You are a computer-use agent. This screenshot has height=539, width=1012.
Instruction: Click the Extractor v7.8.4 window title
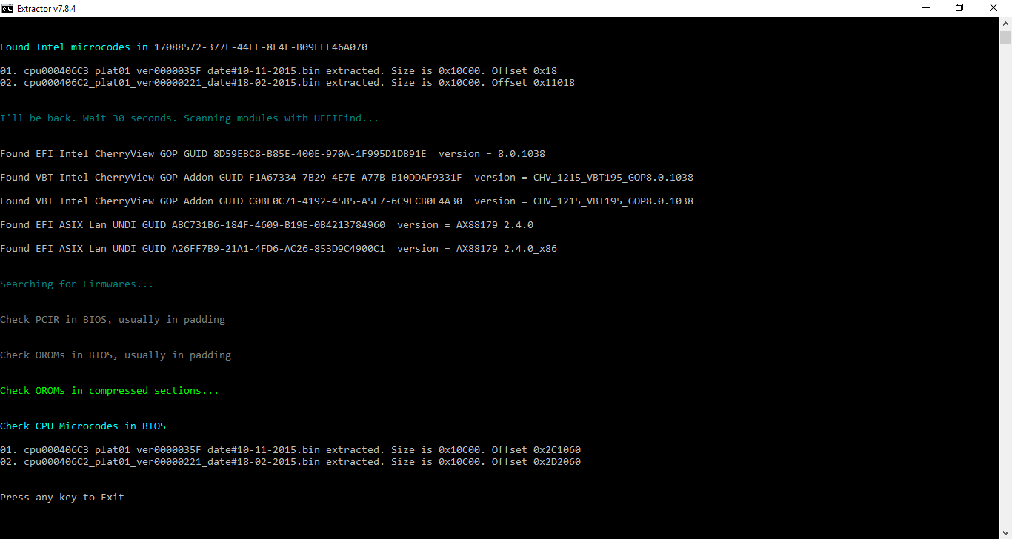click(x=47, y=8)
